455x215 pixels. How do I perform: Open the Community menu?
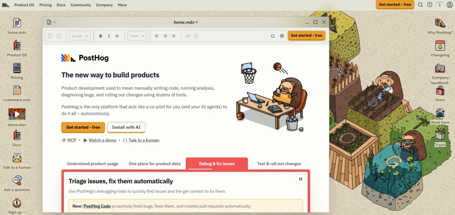[x=81, y=5]
